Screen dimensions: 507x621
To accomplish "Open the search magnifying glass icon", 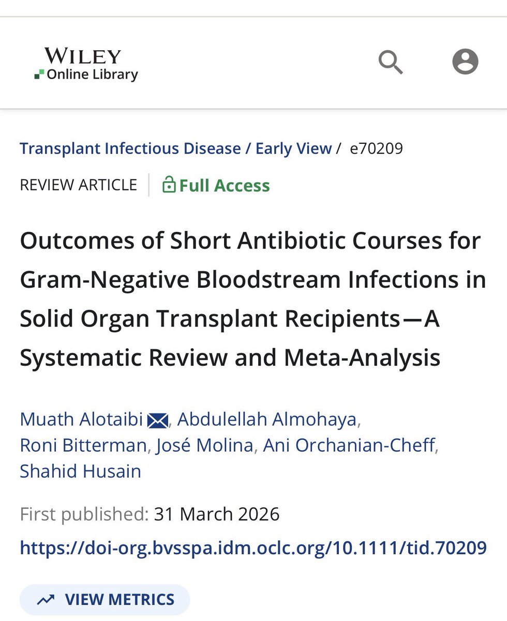I will (391, 62).
